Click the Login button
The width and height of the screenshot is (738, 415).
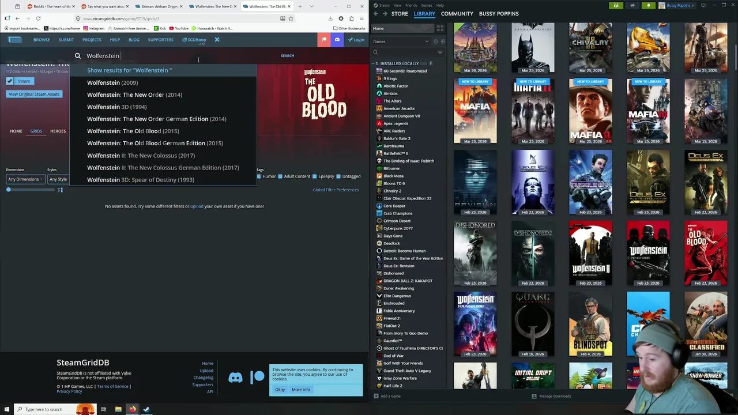click(x=356, y=40)
